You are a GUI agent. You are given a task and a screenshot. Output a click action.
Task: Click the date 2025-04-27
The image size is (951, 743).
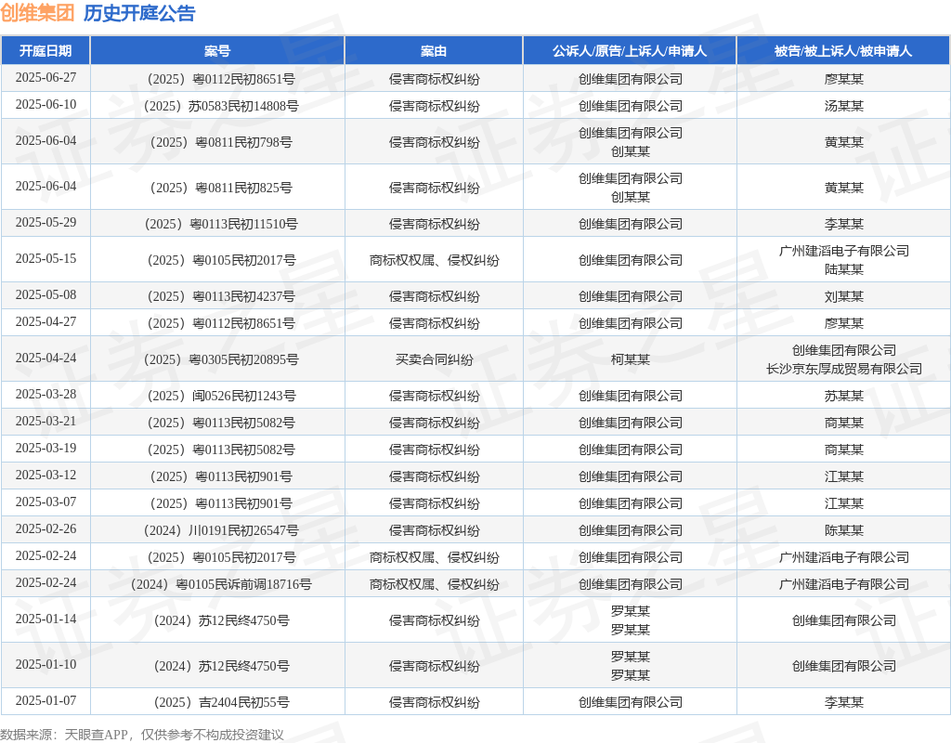click(46, 322)
